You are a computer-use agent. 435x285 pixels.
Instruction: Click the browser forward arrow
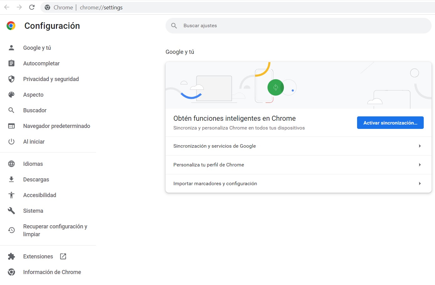point(19,7)
